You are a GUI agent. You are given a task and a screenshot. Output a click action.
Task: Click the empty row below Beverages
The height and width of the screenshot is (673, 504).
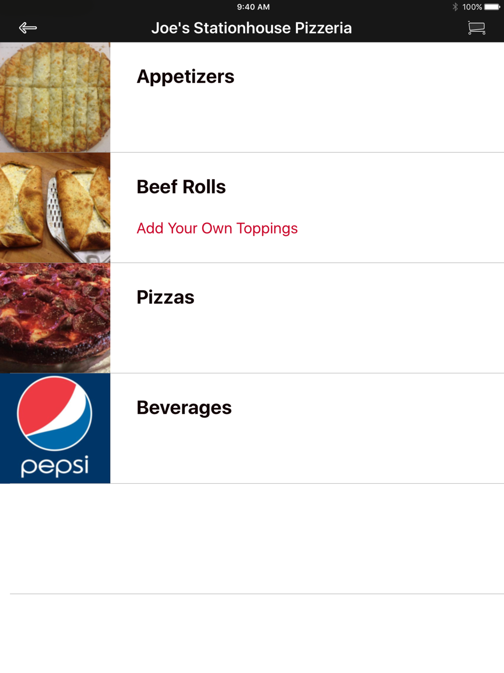(x=252, y=538)
